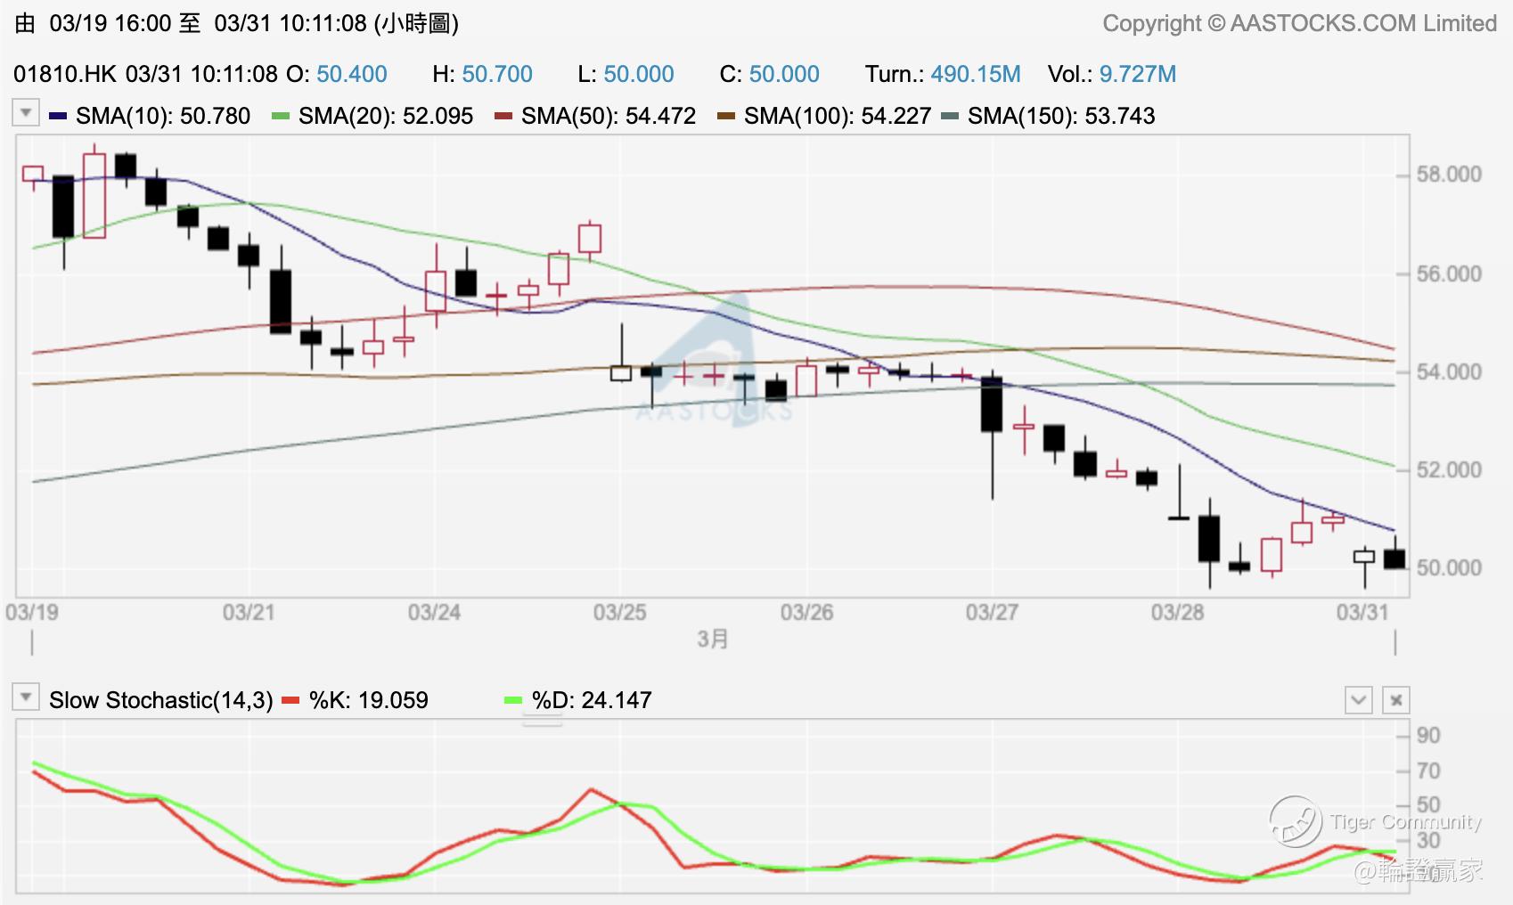Image resolution: width=1513 pixels, height=905 pixels.
Task: Click the SMA(10) dark blue legend swatch
Action: [58, 116]
